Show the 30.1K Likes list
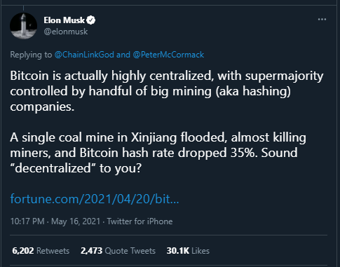Image resolution: width=340 pixels, height=267 pixels. (188, 251)
